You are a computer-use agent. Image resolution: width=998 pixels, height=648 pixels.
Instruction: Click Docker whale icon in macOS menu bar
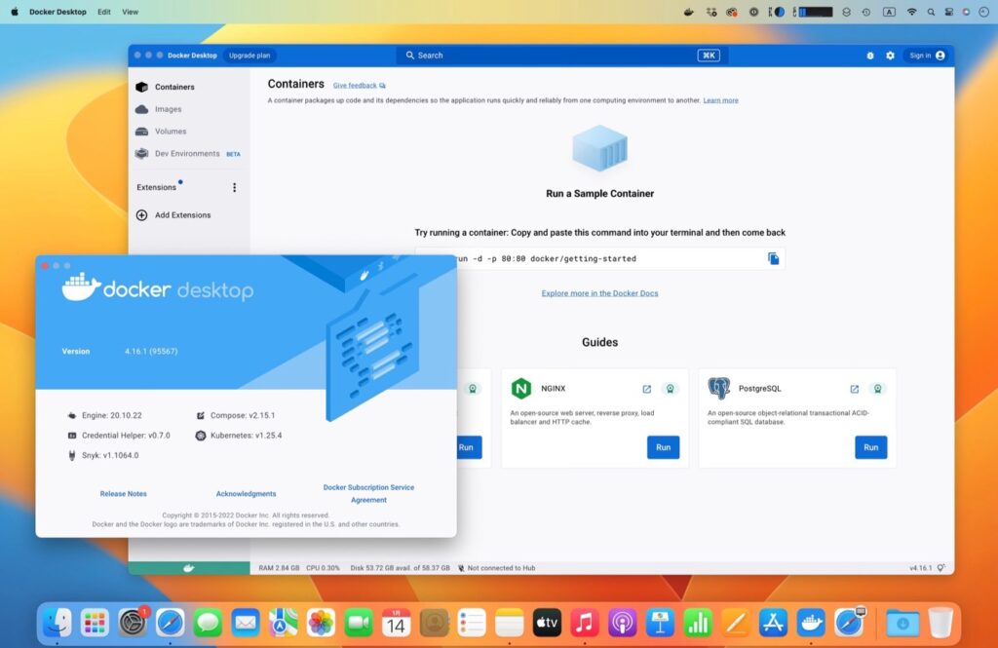[x=689, y=12]
